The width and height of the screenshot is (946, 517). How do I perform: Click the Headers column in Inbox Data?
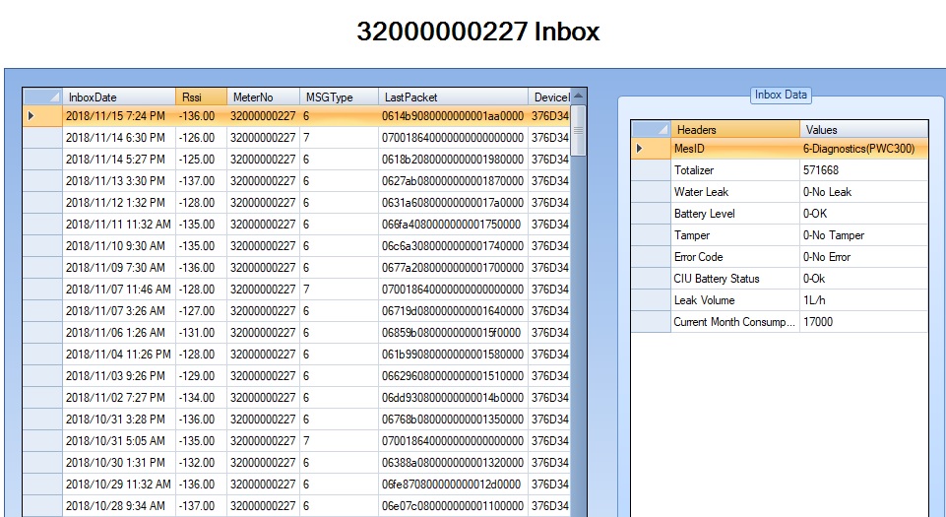click(735, 129)
